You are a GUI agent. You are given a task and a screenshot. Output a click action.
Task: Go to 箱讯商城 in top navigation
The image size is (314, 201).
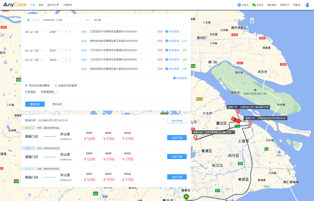[272, 5]
